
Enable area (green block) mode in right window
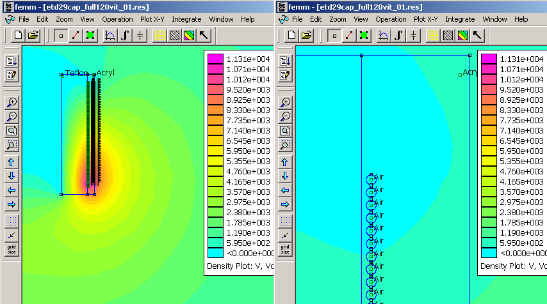[363, 35]
